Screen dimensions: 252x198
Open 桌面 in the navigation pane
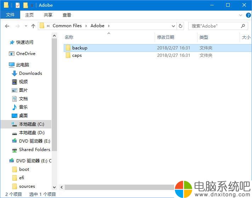coord(23,115)
